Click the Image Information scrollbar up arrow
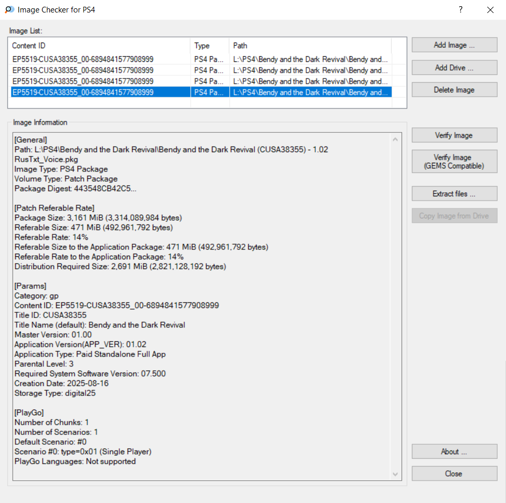Viewport: 506px width, 503px height. 396,140
